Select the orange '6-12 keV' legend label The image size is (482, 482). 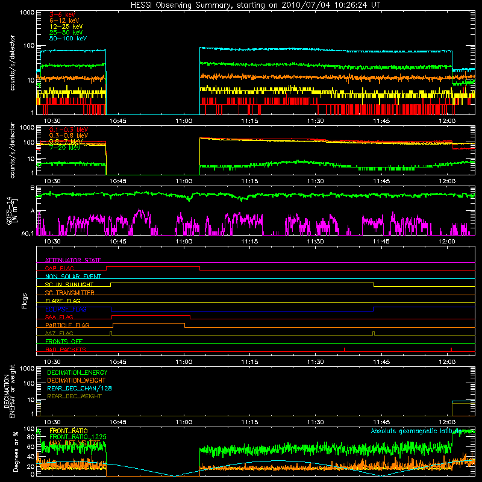(64, 20)
